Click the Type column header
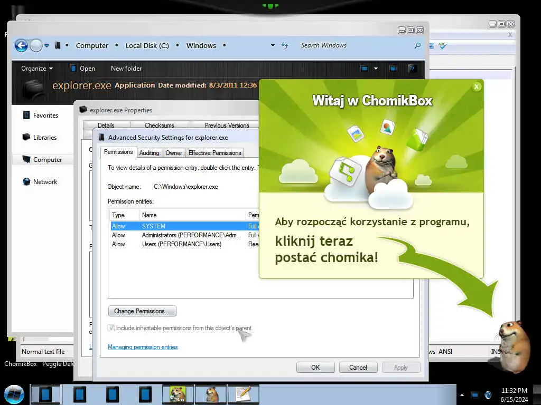 [124, 215]
